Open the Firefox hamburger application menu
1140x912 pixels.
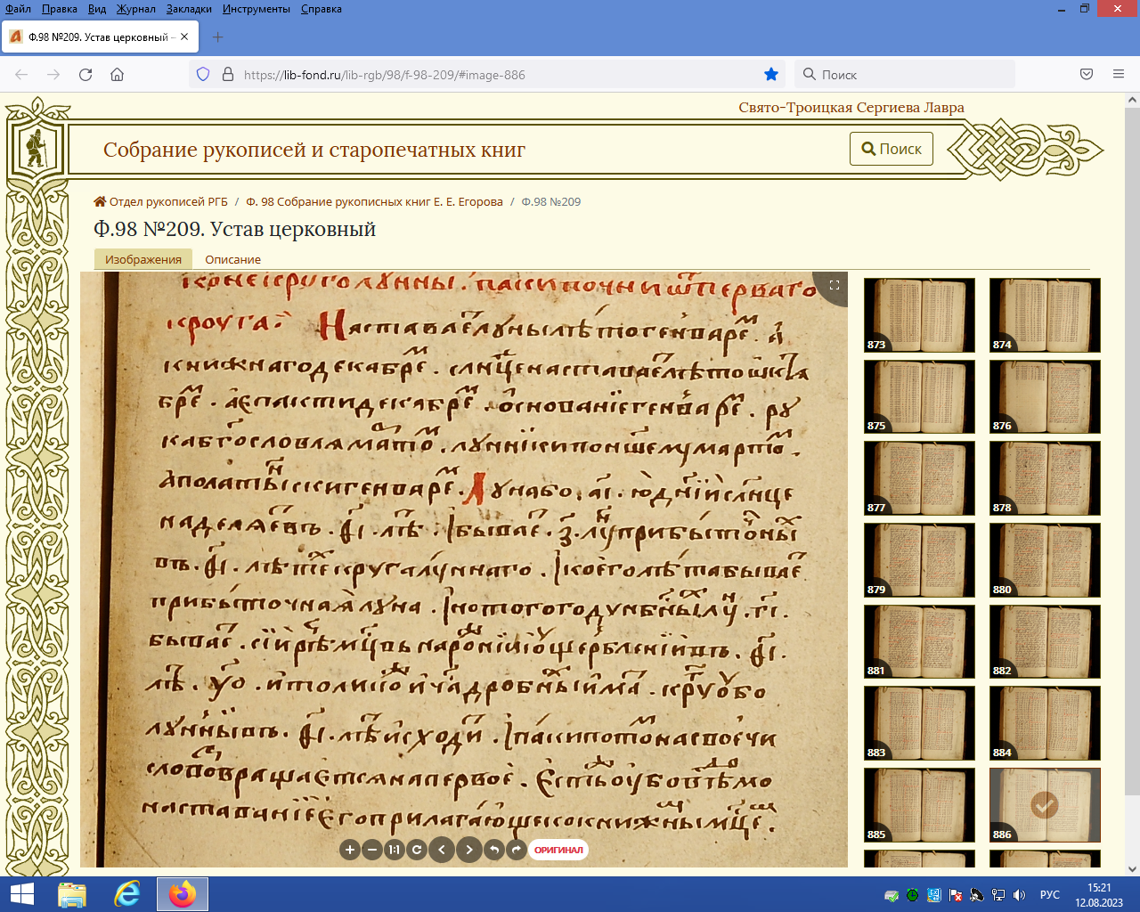(1119, 75)
